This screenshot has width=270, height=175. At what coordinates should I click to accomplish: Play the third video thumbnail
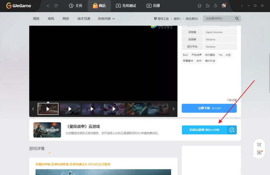92,109
